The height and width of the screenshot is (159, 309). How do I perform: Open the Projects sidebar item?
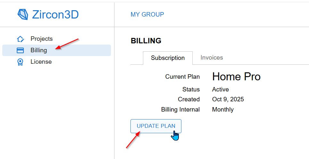41,39
